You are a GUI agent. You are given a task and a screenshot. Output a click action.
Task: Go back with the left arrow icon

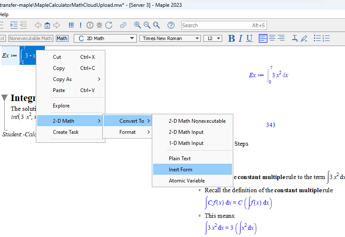(x=38, y=25)
